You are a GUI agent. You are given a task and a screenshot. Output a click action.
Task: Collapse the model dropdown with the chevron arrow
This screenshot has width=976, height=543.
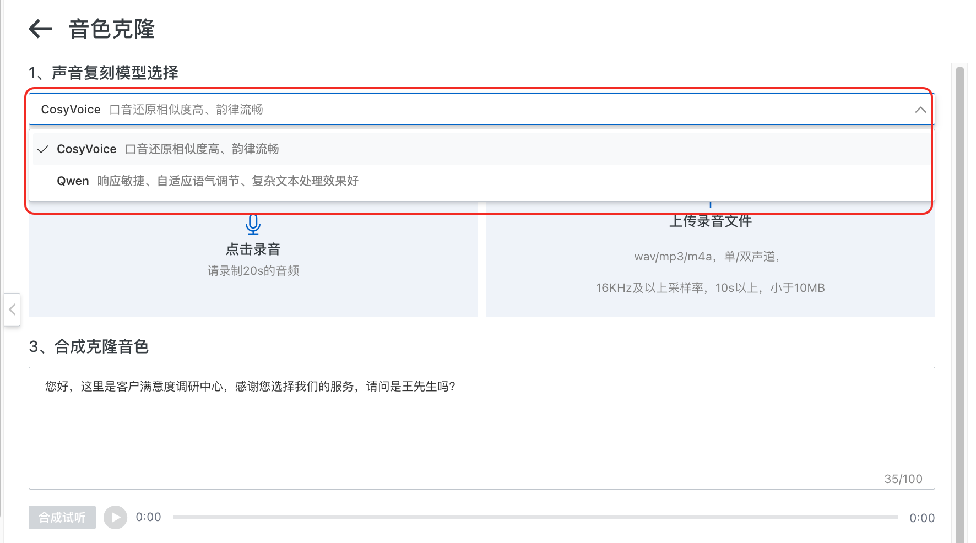click(x=920, y=110)
